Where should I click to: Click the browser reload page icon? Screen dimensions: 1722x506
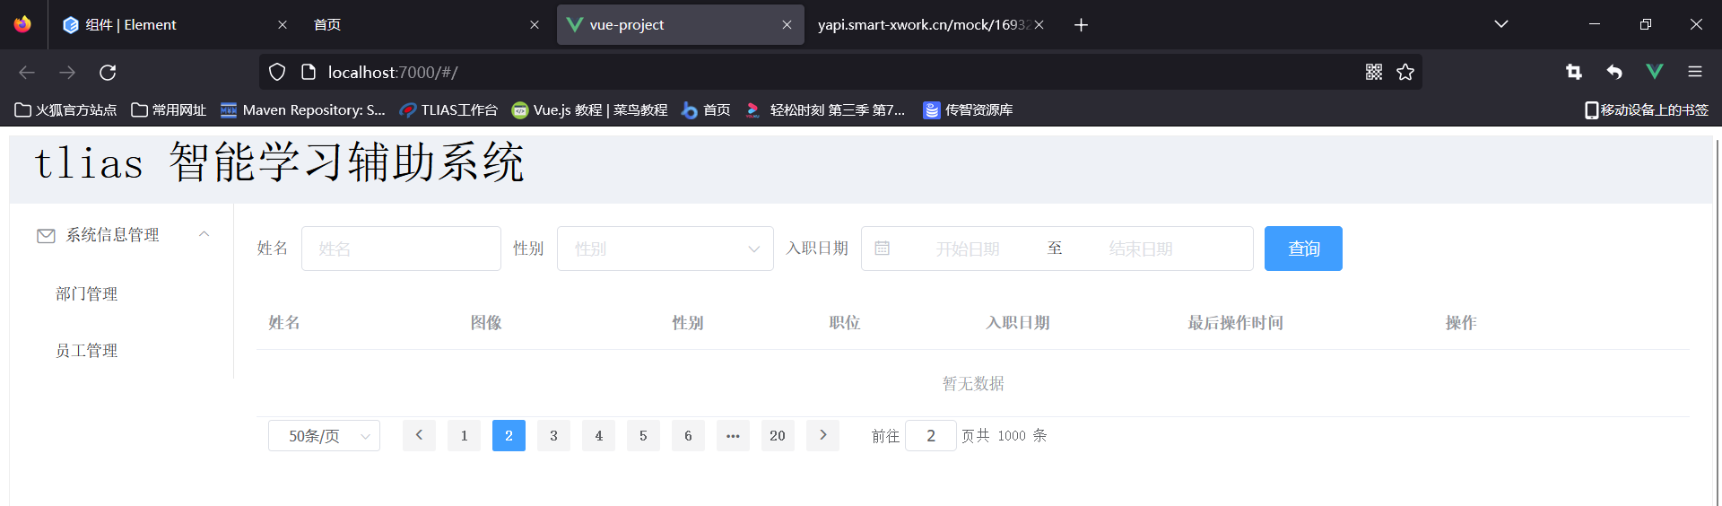tap(108, 73)
